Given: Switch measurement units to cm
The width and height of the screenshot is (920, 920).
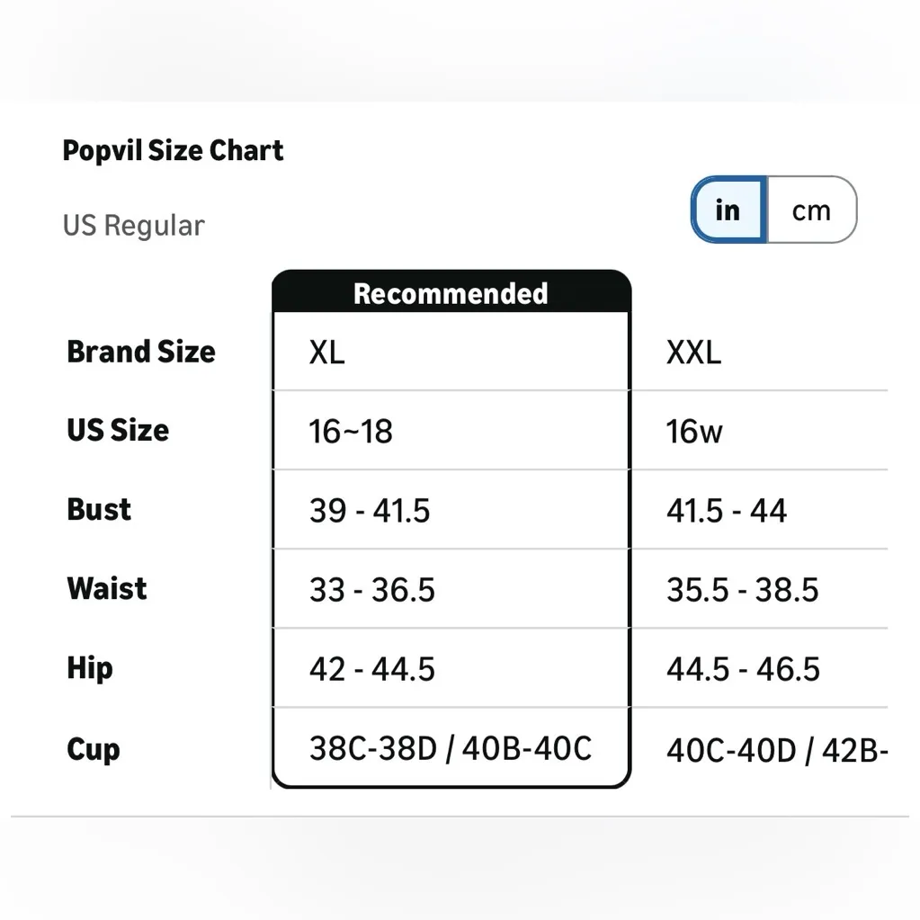Looking at the screenshot, I should point(811,210).
